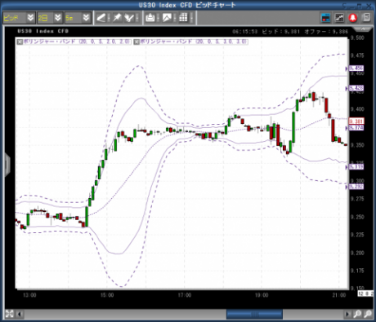Viewport: 376px width, 322px height.
Task: Expand the 5m timeframe dropdown
Action: click(86, 18)
